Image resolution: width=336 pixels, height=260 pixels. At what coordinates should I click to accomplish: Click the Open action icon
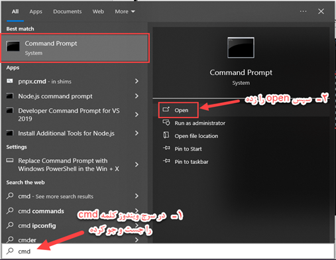pyautogui.click(x=166, y=109)
